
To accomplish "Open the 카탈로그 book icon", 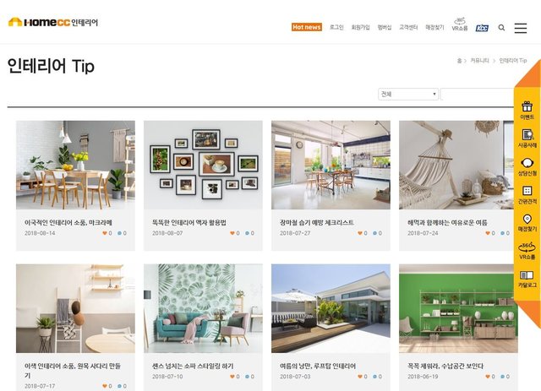I will (527, 274).
